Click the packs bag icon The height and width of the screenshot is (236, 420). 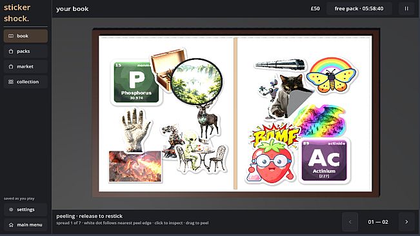(x=11, y=51)
